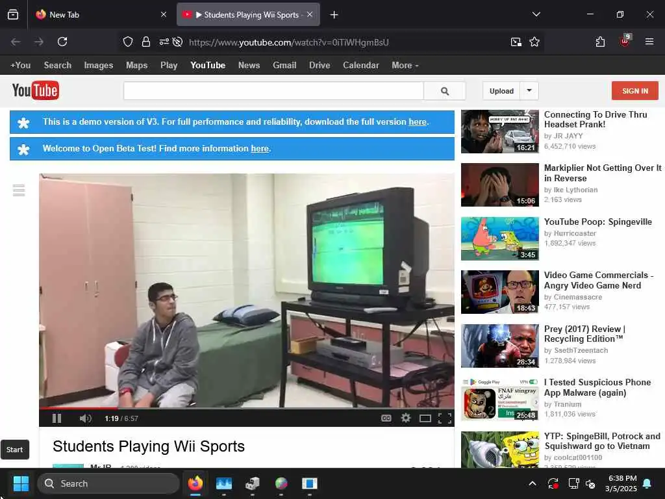Screen dimensions: 665x499
Task: Select Maps in the Google bar
Action: point(136,66)
